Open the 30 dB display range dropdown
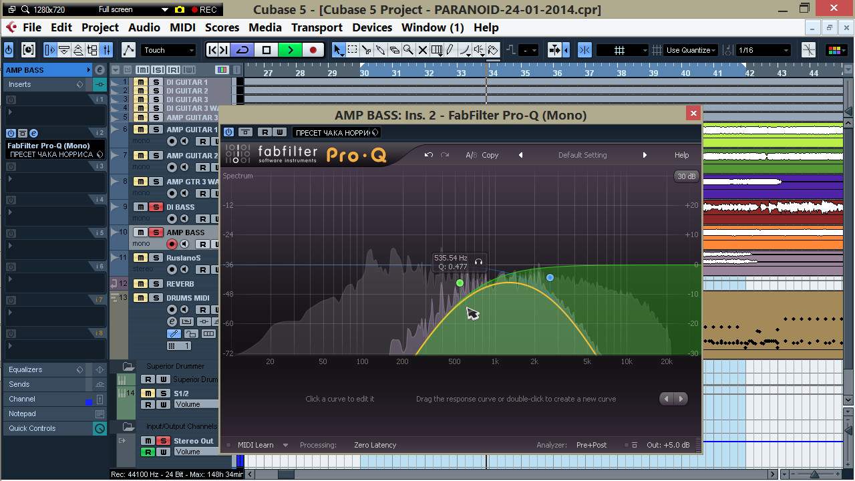 685,176
